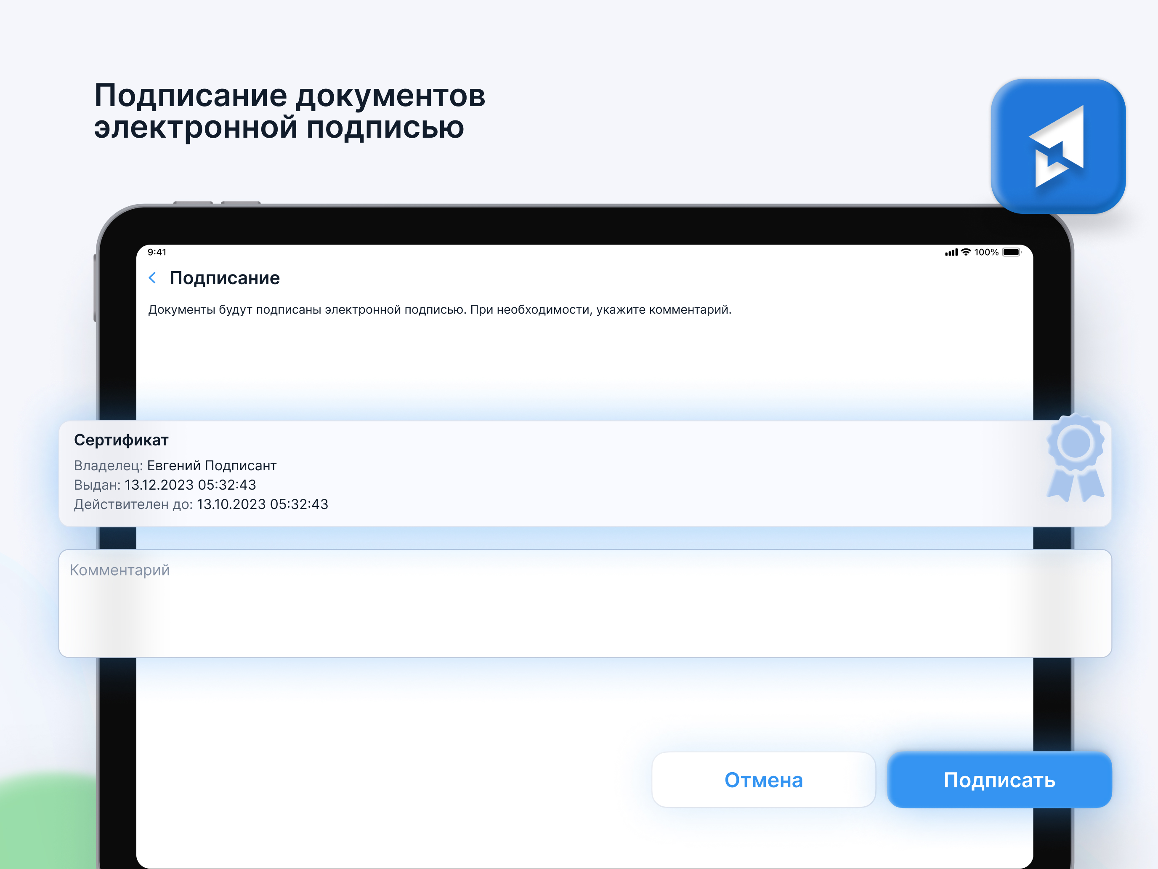1158x869 pixels.
Task: Click the Отмена button
Action: click(x=763, y=780)
